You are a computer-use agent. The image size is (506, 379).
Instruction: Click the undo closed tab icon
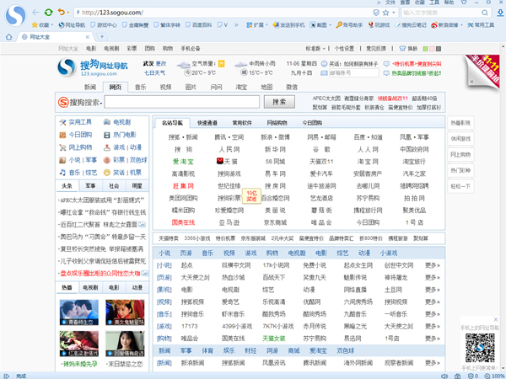click(62, 12)
